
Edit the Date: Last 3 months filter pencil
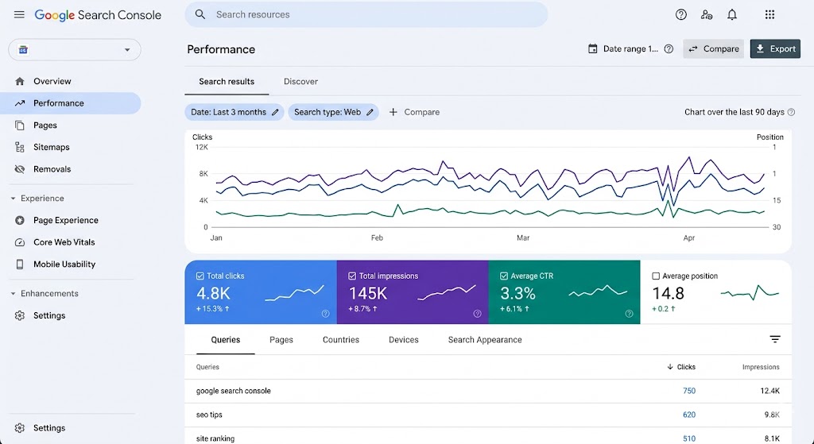point(275,112)
